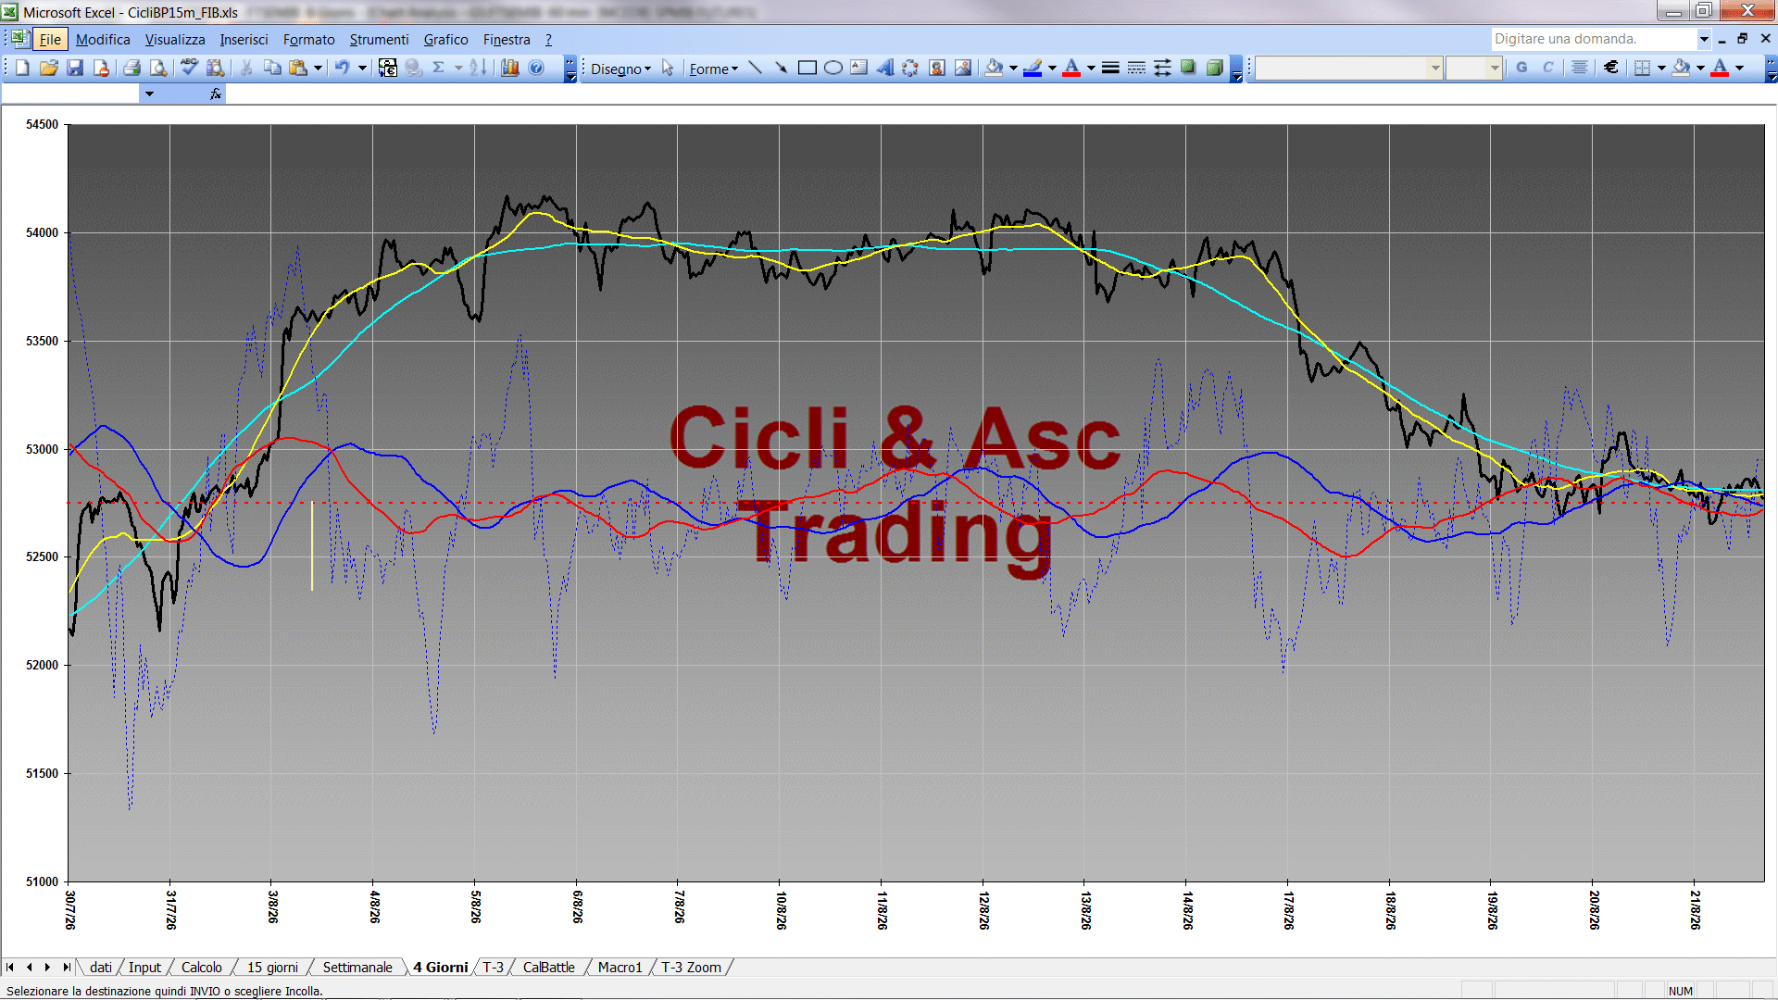Open the 3-D Style options

(x=1214, y=68)
